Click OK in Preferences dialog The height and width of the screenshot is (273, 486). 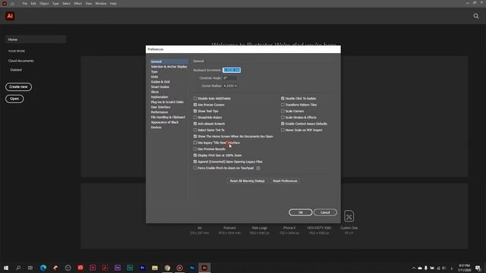pos(301,212)
